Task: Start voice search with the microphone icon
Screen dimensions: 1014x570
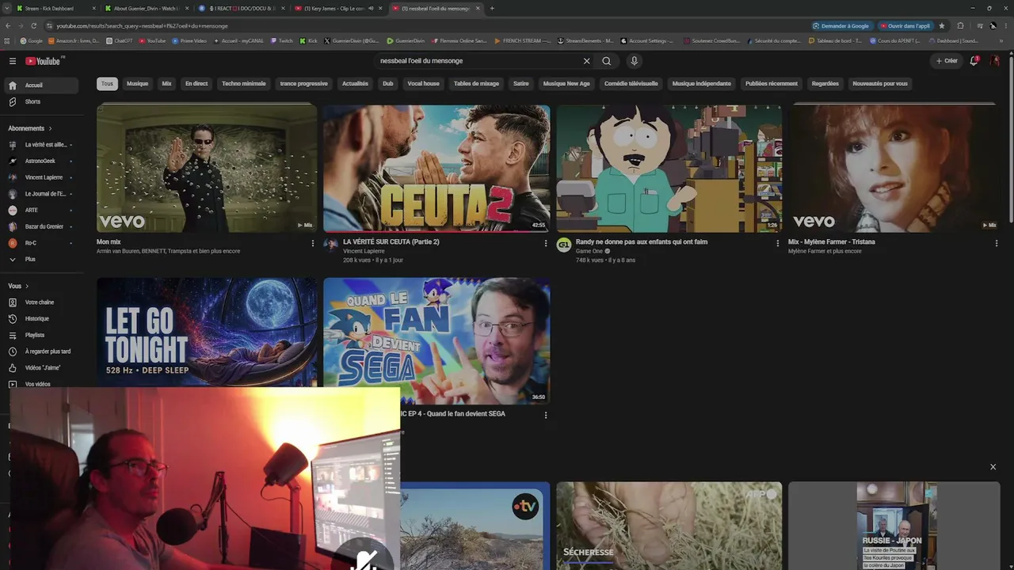Action: click(x=634, y=61)
